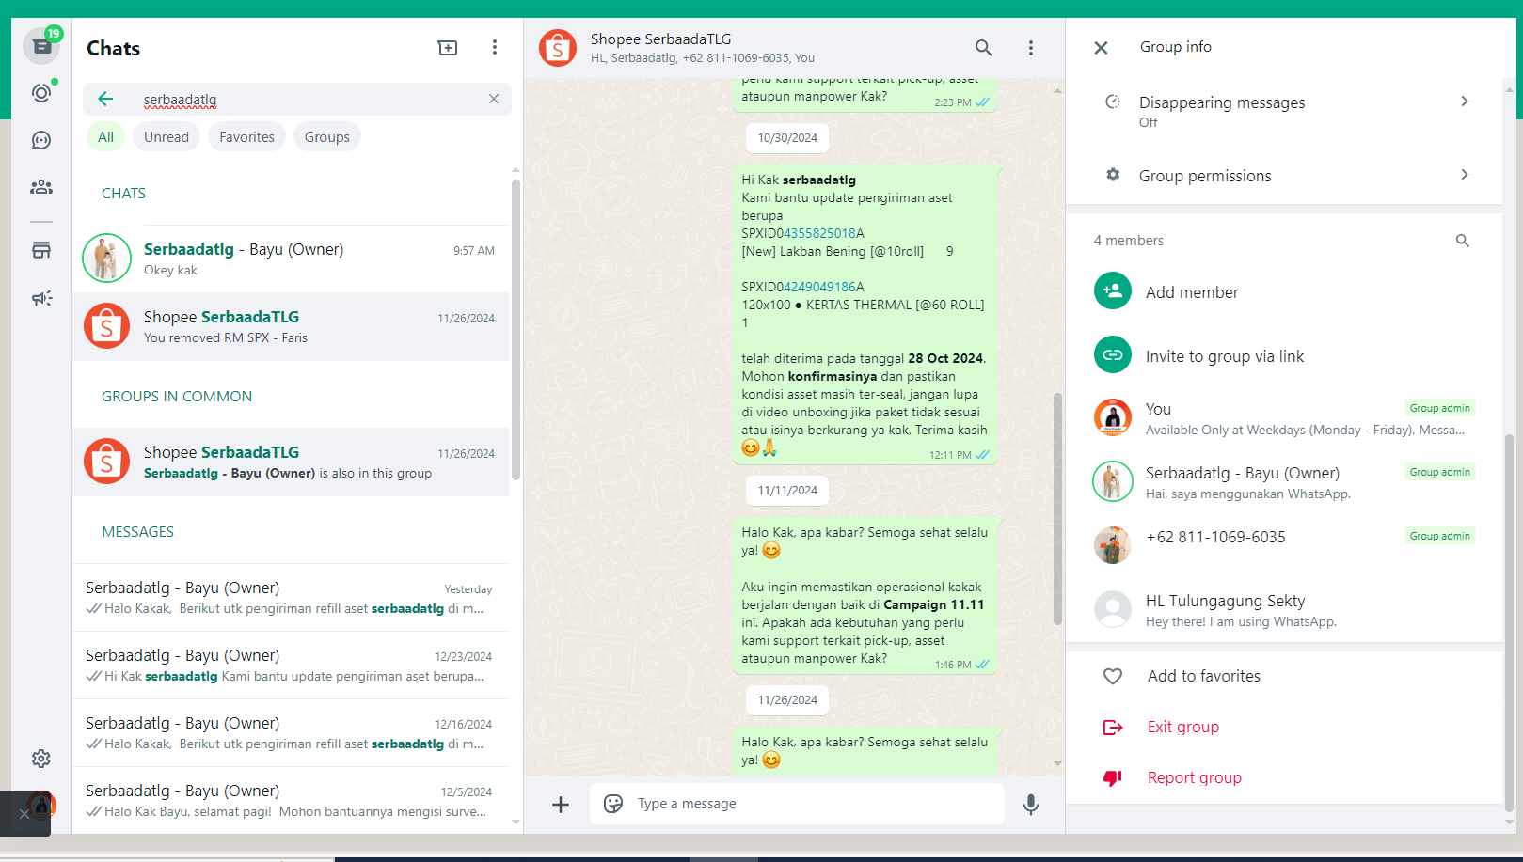Start voice recording with the microphone
Image resolution: width=1523 pixels, height=862 pixels.
pos(1031,805)
